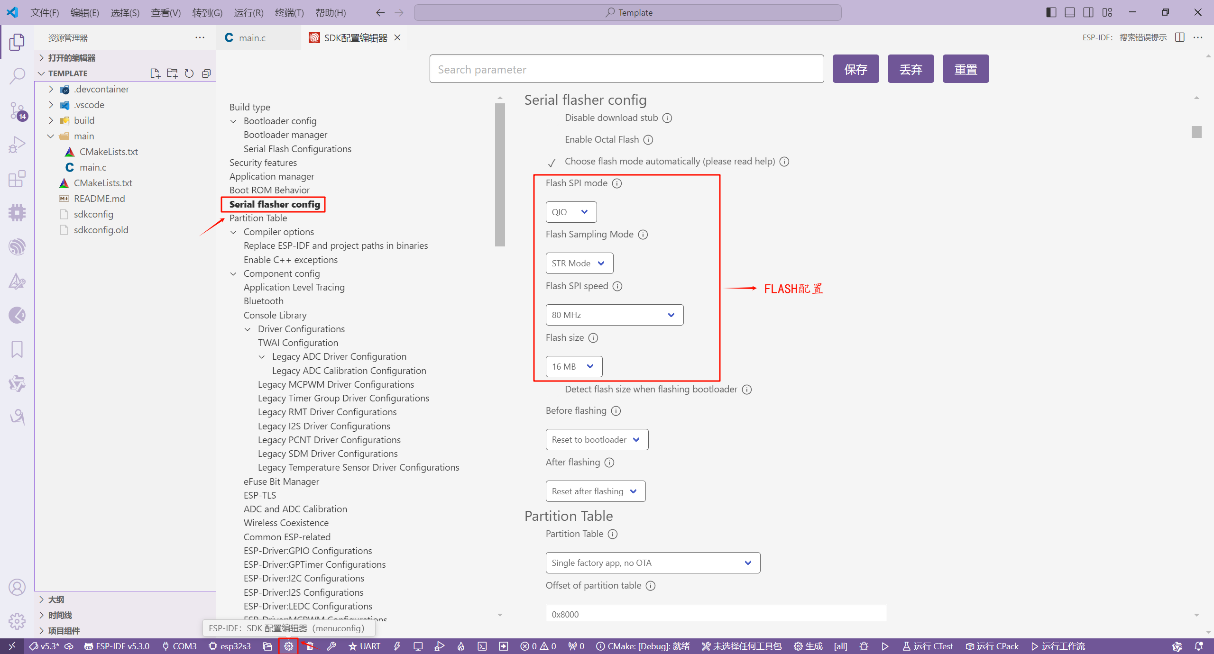Screen dimensions: 1214x654
Task: Open the Flash SPI mode QIO dropdown
Action: tap(570, 212)
